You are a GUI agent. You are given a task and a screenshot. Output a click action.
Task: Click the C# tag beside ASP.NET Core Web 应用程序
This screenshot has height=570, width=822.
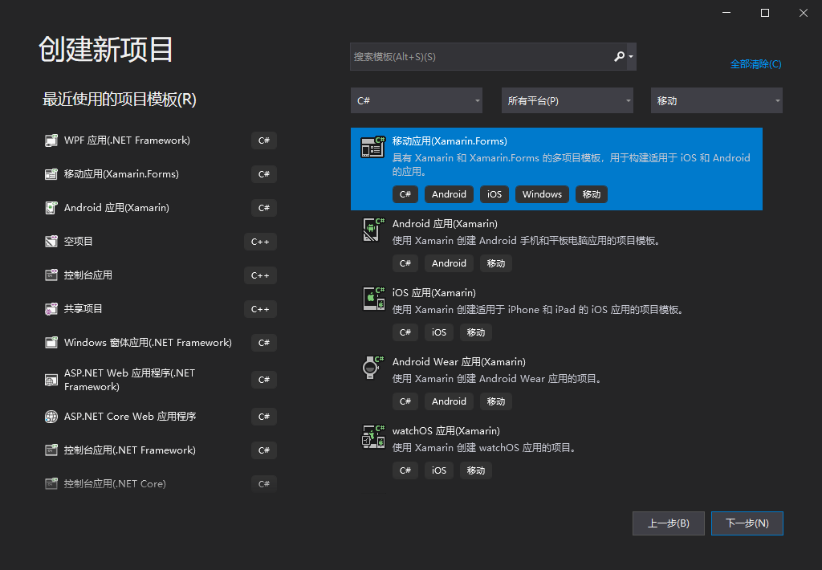tap(263, 417)
